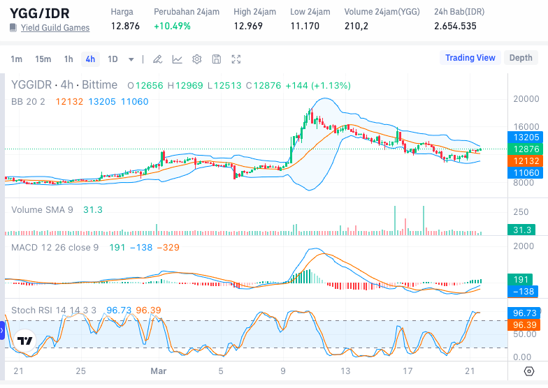Enter fullscreen chart mode
This screenshot has width=548, height=388.
tap(236, 59)
